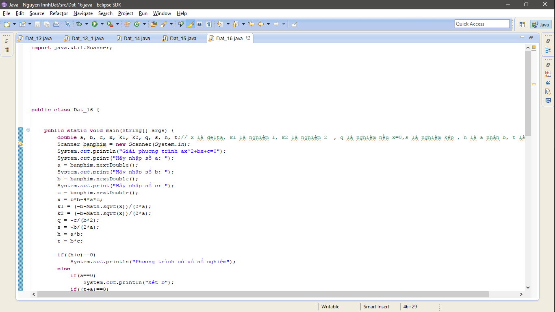Click the Open Type folder icon
Screen dimensions: 555x312
[x=154, y=24]
